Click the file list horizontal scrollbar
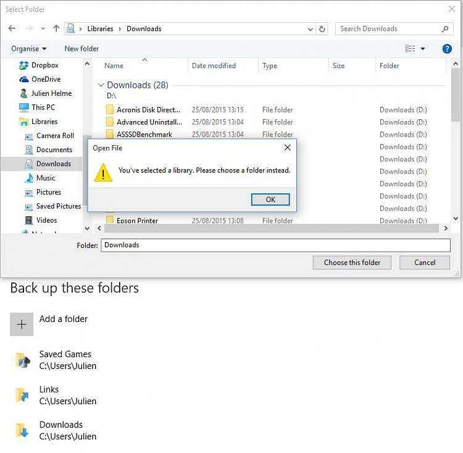 click(x=272, y=228)
